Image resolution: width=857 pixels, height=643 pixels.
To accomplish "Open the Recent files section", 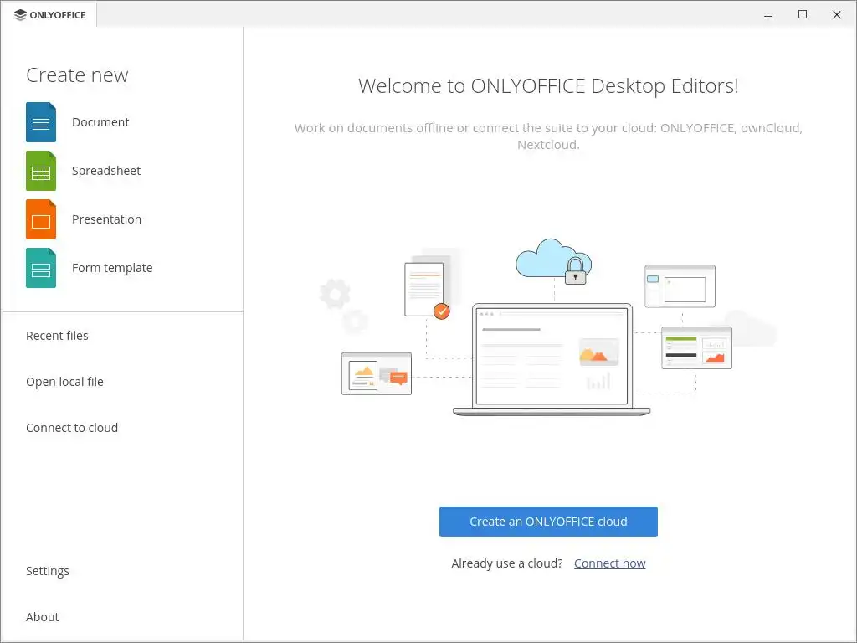I will [x=57, y=336].
